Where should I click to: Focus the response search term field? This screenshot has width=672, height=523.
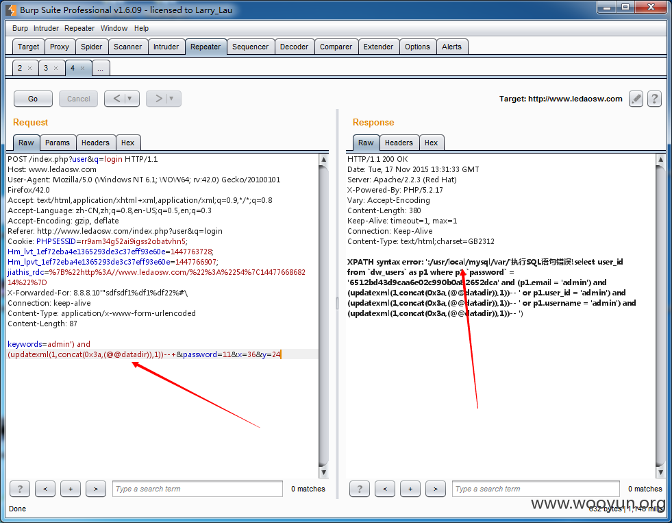tap(536, 489)
